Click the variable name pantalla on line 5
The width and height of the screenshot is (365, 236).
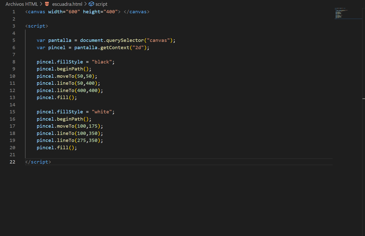[60, 40]
